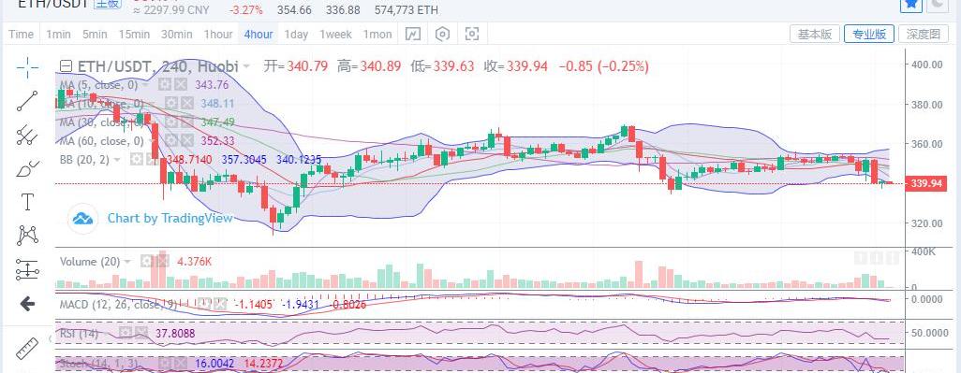Click the 专业版 button
961x373 pixels.
click(x=869, y=35)
